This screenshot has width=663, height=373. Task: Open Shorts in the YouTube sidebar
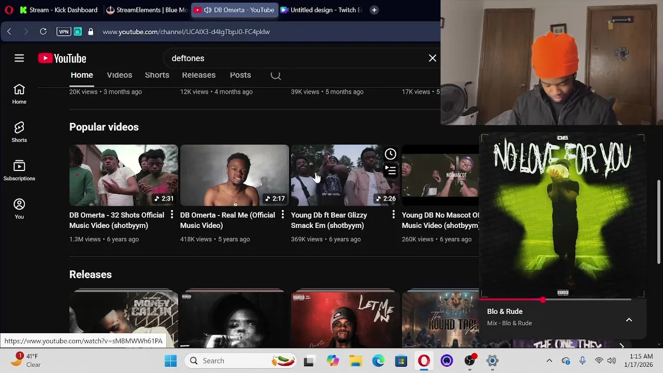[x=19, y=133]
